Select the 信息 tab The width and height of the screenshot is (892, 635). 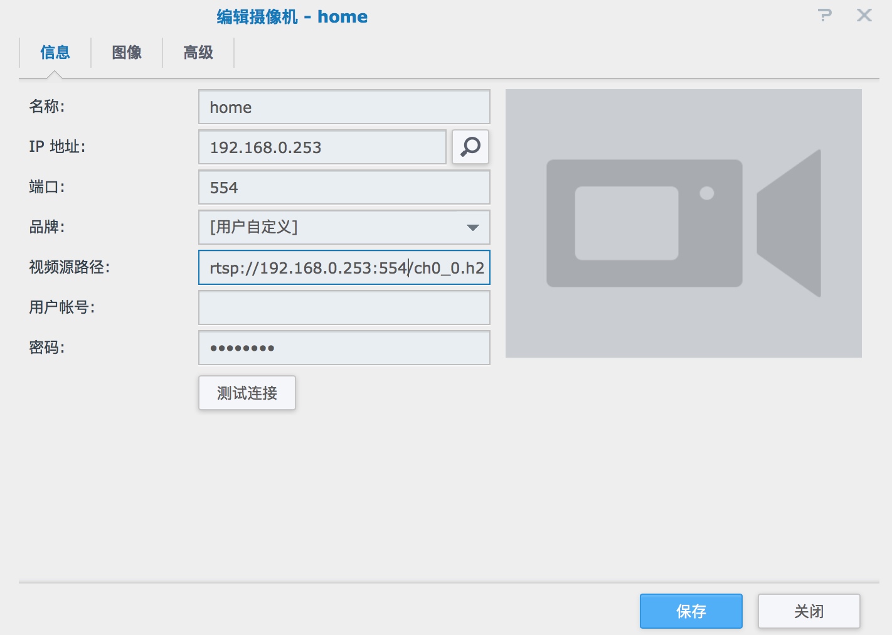click(x=55, y=53)
